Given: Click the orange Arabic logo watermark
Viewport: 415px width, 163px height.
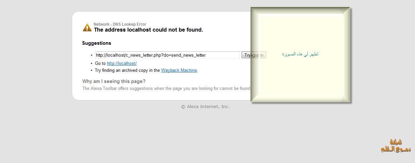Looking at the screenshot, I should tap(396, 146).
